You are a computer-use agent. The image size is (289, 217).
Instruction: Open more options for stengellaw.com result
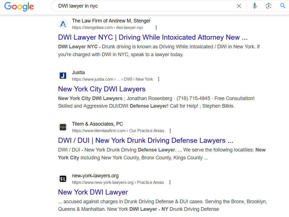click(156, 28)
